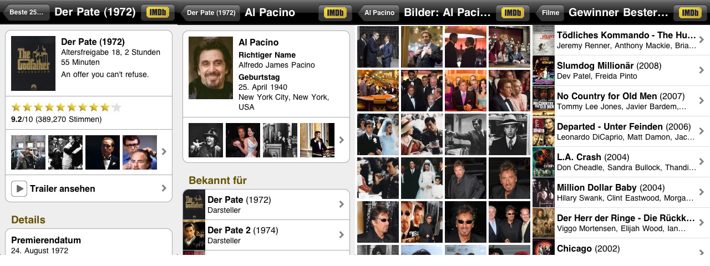710x266 pixels.
Task: Go back to Beste 25... list
Action: (x=26, y=12)
